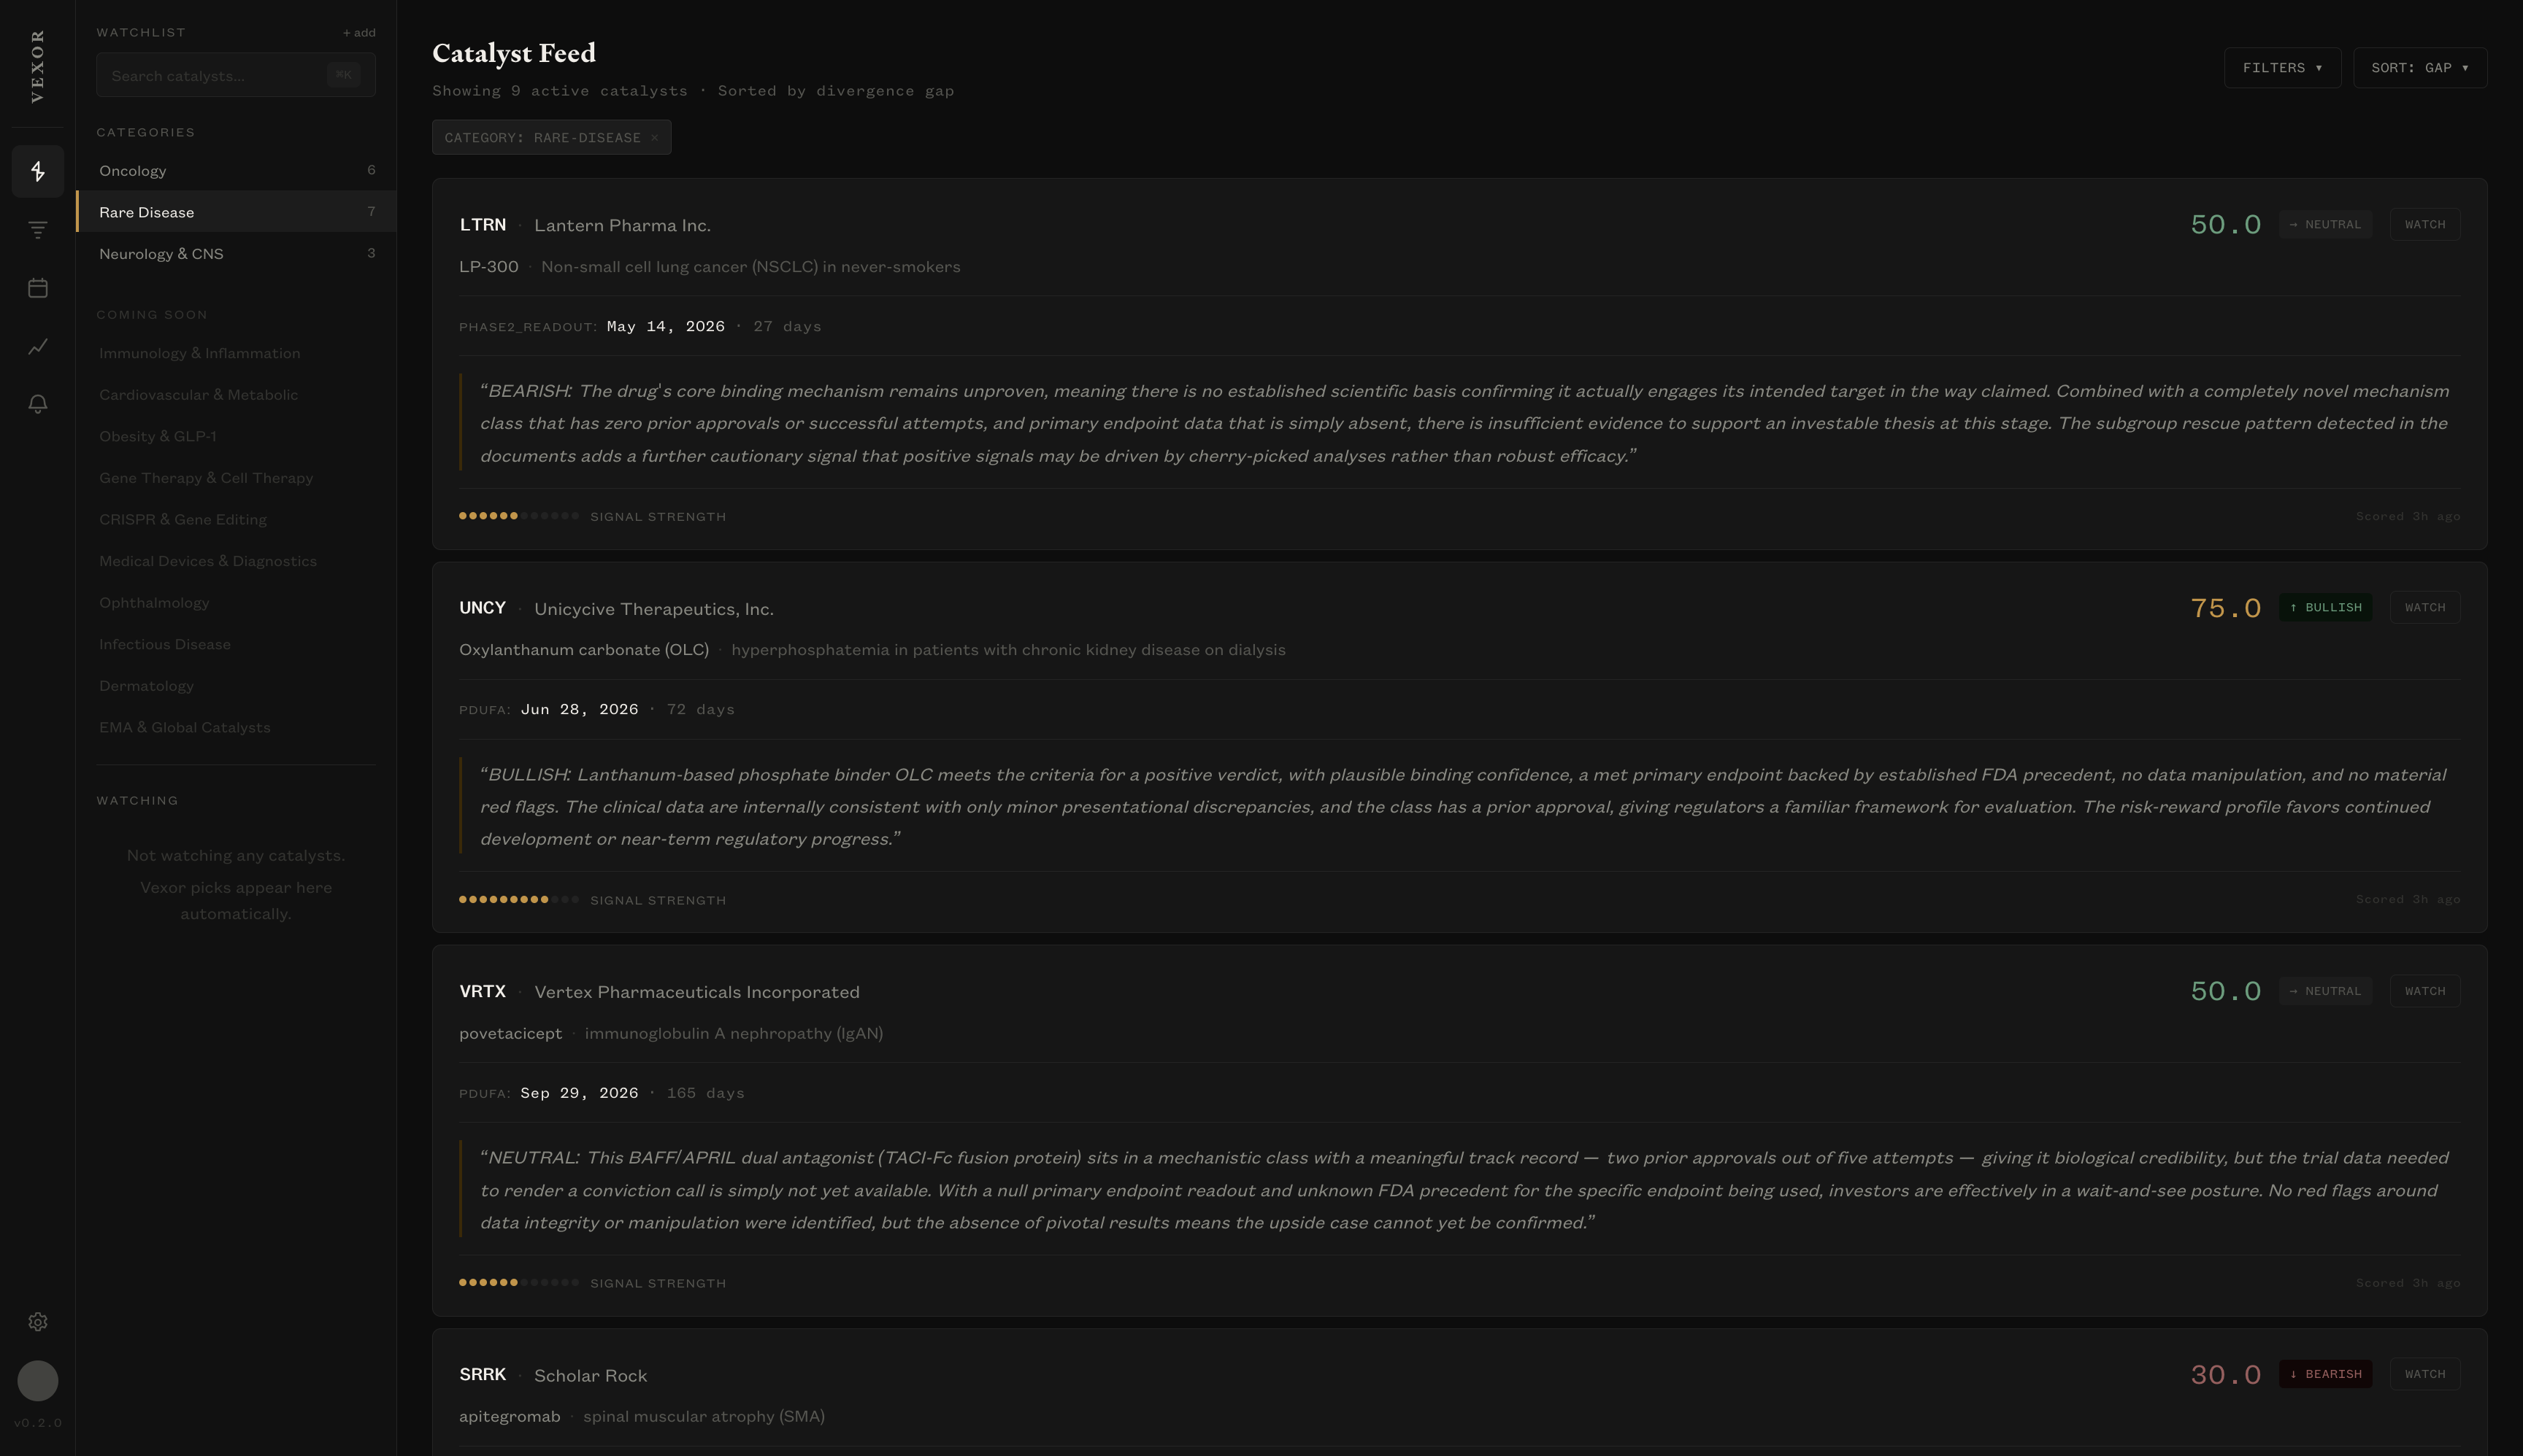Viewport: 2523px width, 1456px height.
Task: Focus the Search catalysts input field
Action: click(215, 76)
